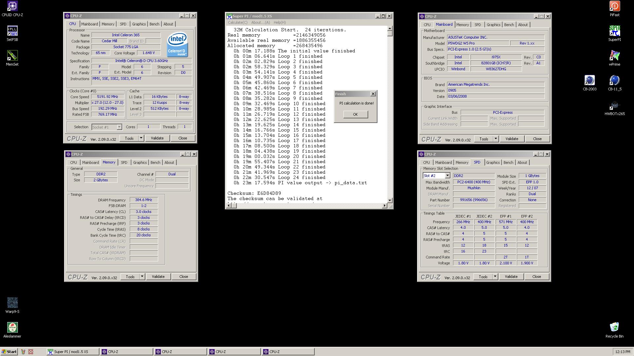Viewport: 634px width, 356px height.
Task: Switch to Bench tab in CPU window
Action: (x=154, y=24)
